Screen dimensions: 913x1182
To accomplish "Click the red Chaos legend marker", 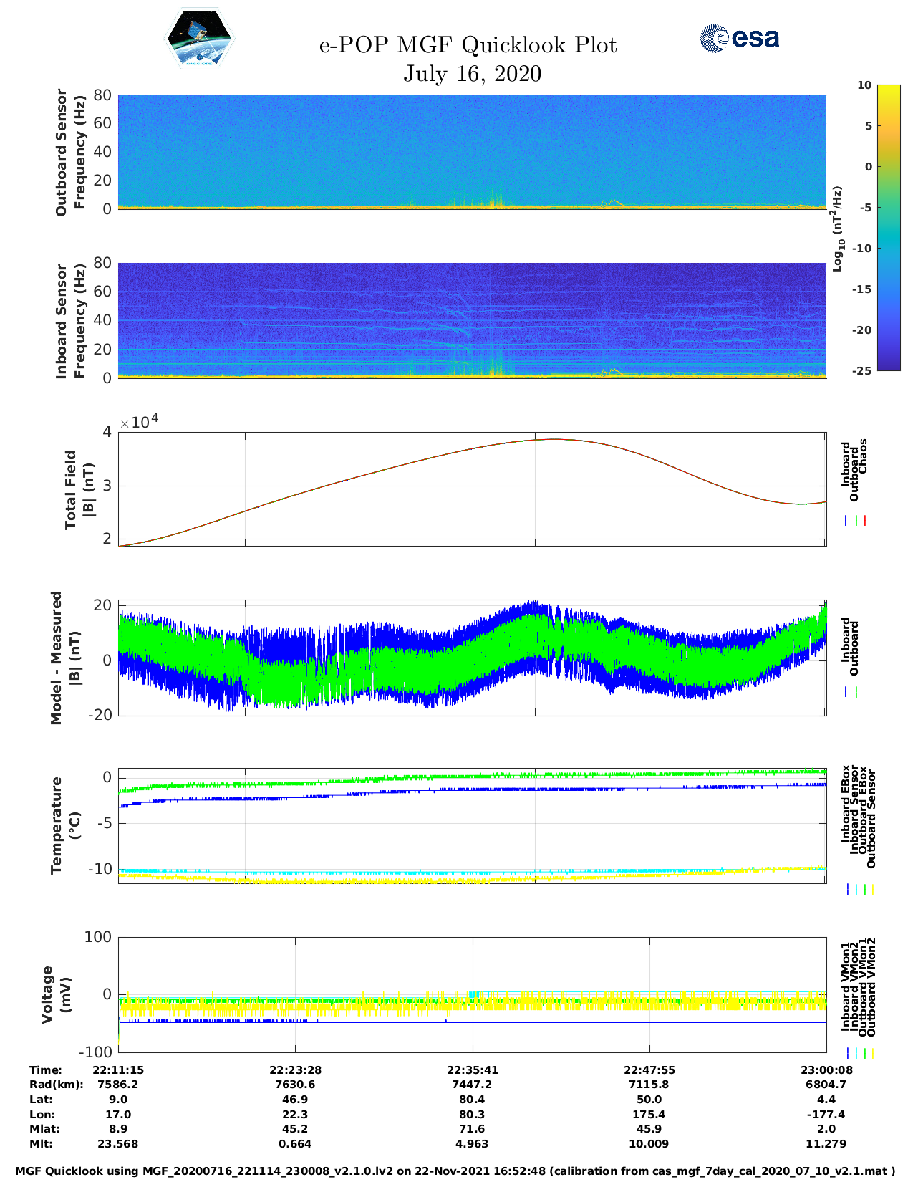I will point(865,521).
